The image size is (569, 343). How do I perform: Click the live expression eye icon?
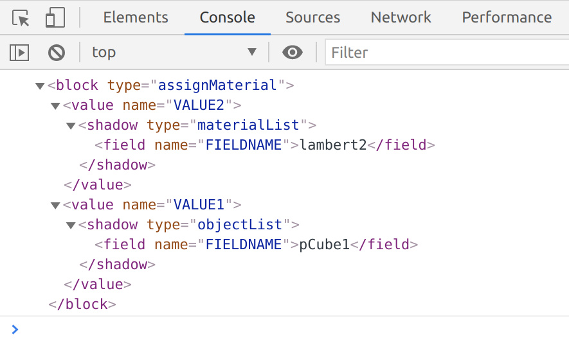293,52
